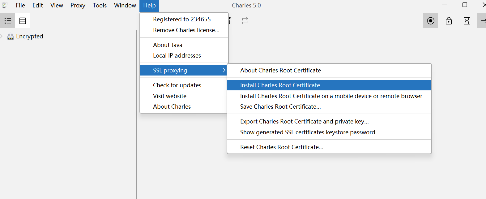Click the Encrypted lock icon

coord(11,37)
